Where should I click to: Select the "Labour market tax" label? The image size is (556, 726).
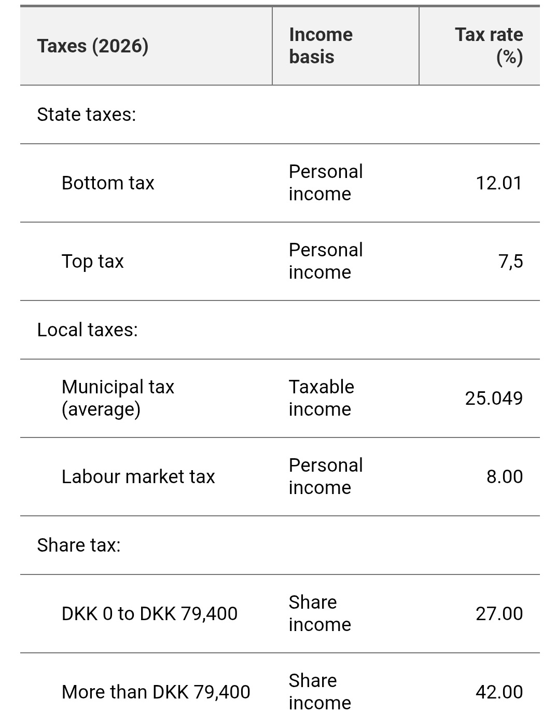[x=138, y=477]
